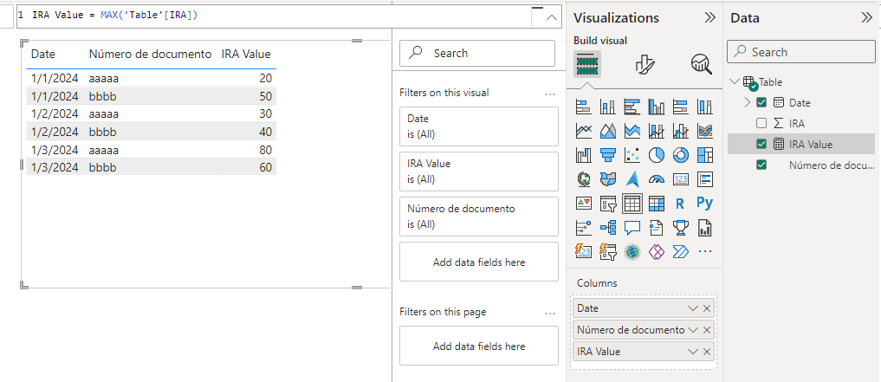Choose the Matrix visual
The width and height of the screenshot is (881, 382).
tap(657, 204)
